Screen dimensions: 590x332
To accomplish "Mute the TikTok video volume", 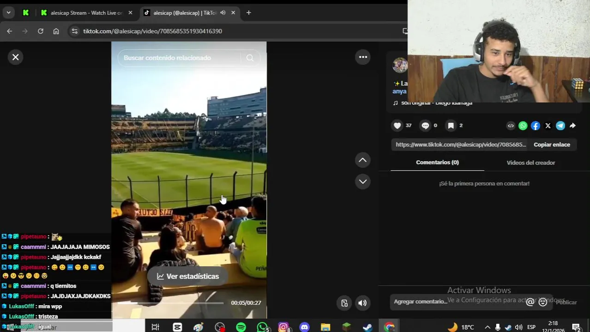I will click(x=362, y=303).
